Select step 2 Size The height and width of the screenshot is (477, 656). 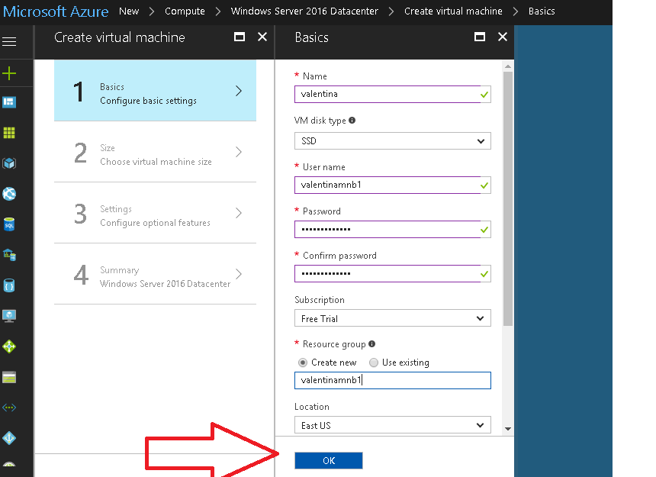tap(155, 152)
